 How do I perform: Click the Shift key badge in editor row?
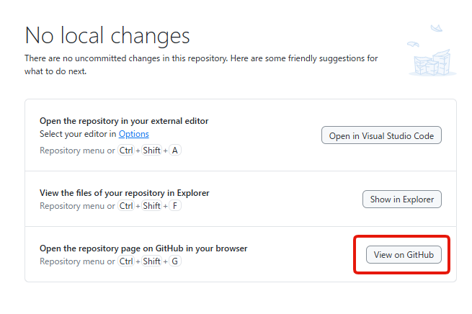click(151, 151)
